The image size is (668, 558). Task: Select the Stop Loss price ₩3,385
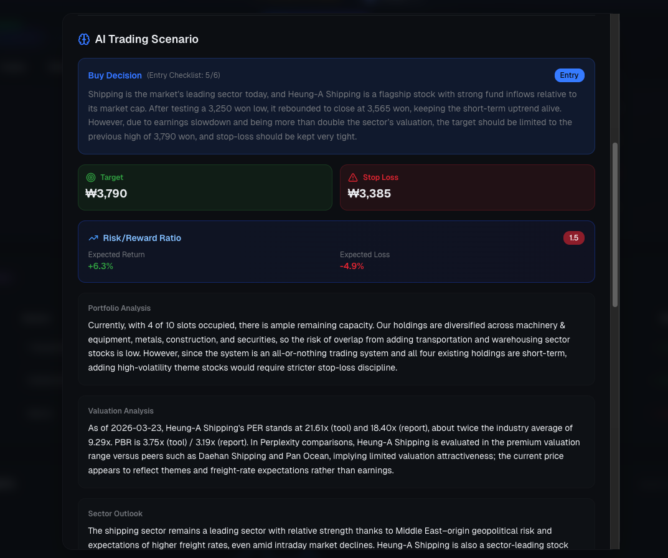[370, 193]
